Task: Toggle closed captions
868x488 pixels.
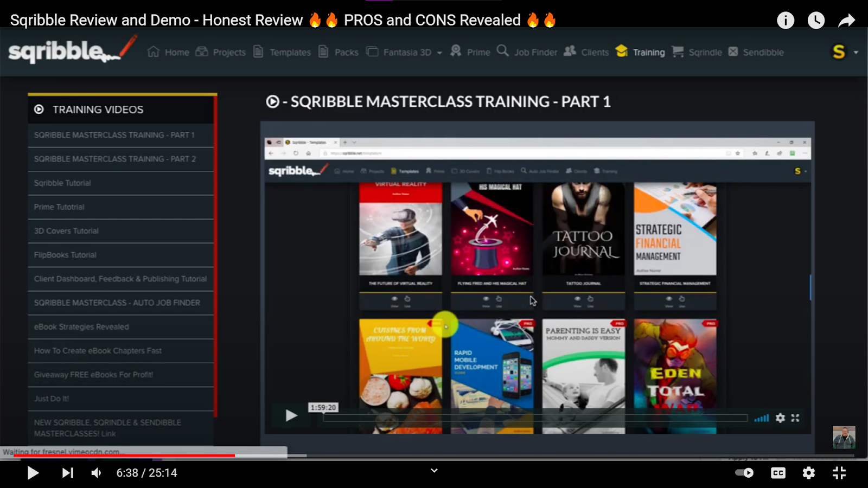Action: point(778,473)
